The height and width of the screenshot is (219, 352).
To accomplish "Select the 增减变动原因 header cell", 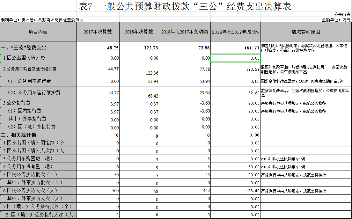I will click(x=306, y=32).
